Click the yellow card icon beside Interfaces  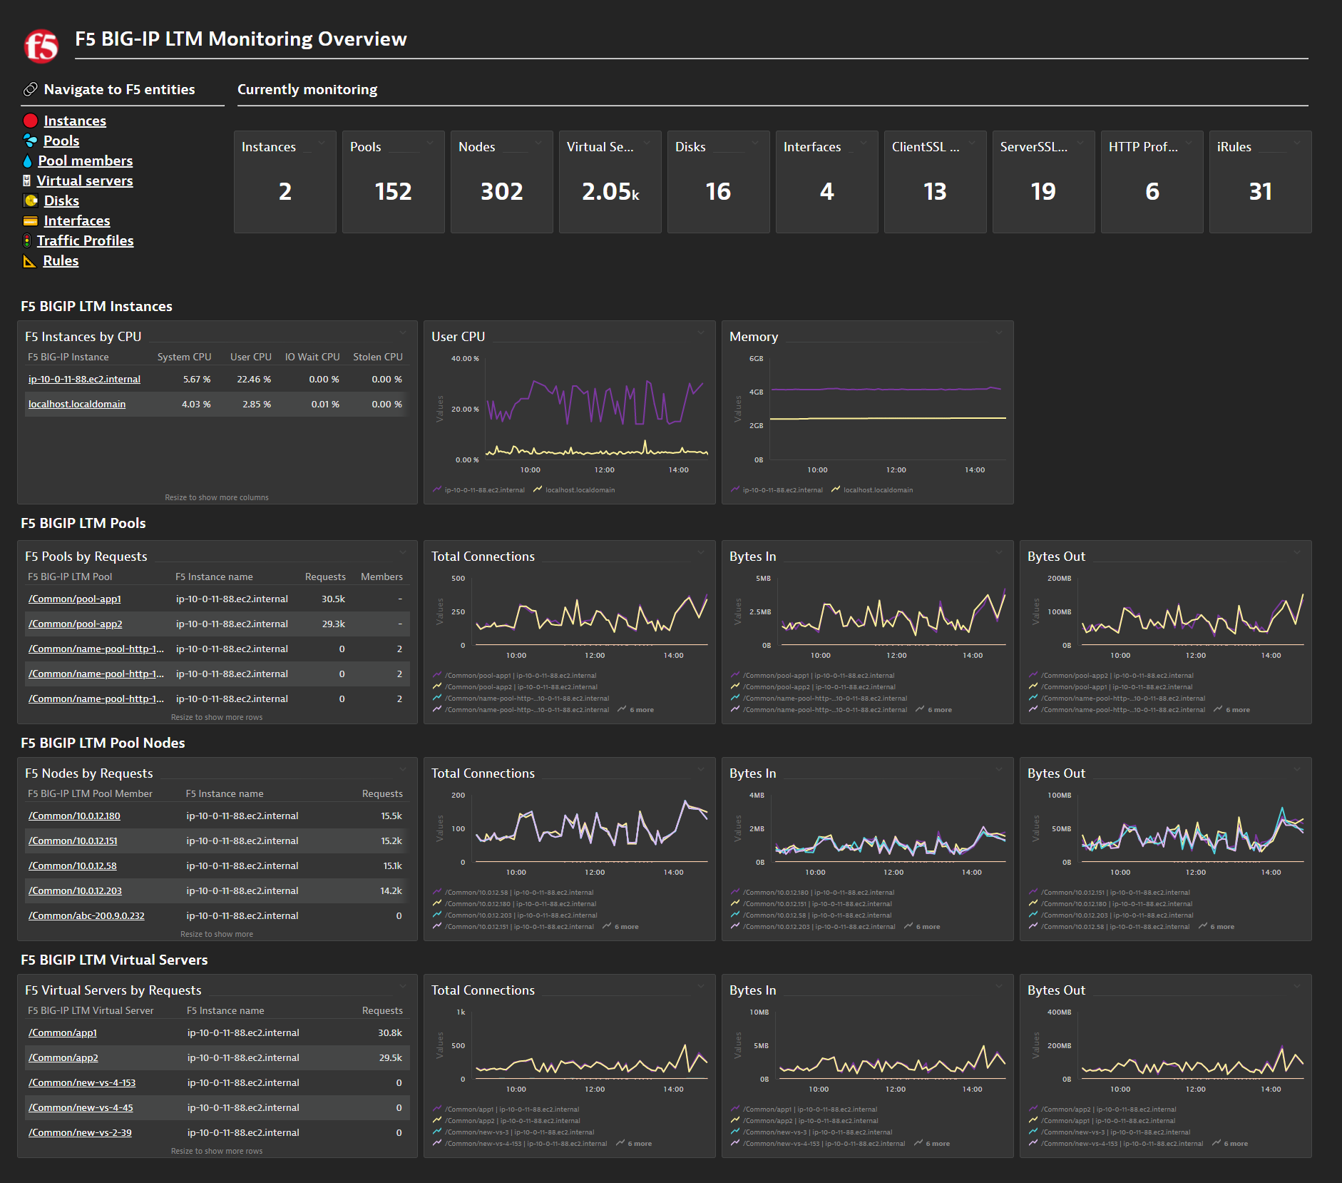tap(30, 220)
